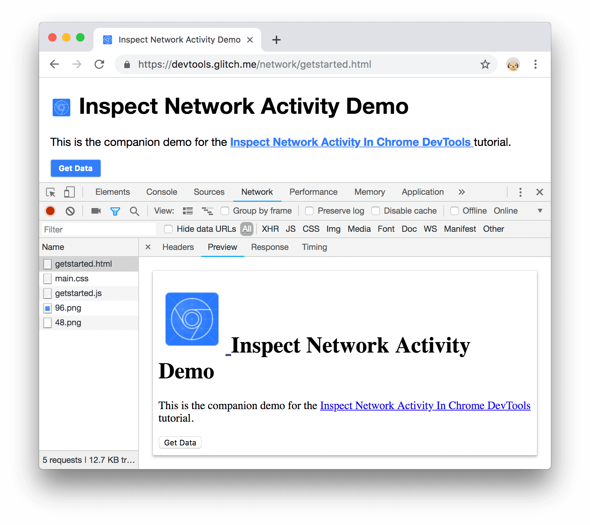
Task: Toggle the device toolbar icon
Action: click(69, 192)
